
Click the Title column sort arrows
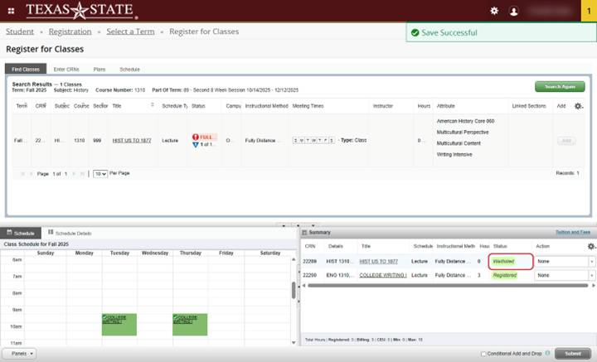pyautogui.click(x=152, y=106)
